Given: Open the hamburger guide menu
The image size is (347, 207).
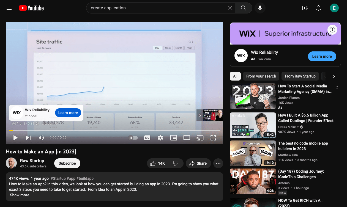Looking at the screenshot, I should tap(9, 8).
